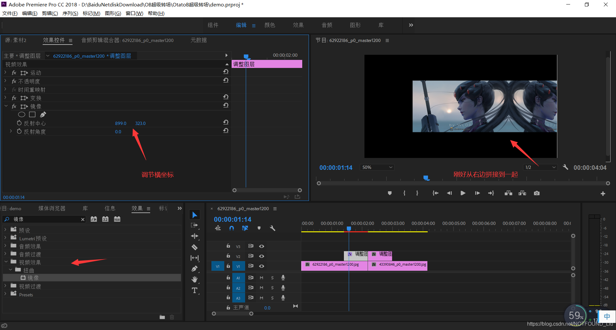This screenshot has width=616, height=330.
Task: Choose free draw bezier mask pen
Action: pyautogui.click(x=43, y=114)
